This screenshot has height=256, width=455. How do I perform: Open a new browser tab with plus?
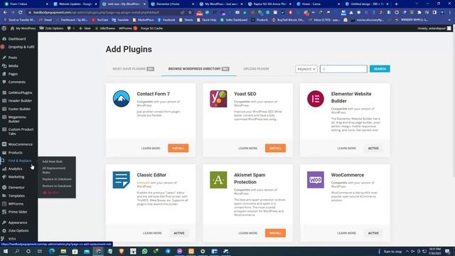tap(397, 4)
